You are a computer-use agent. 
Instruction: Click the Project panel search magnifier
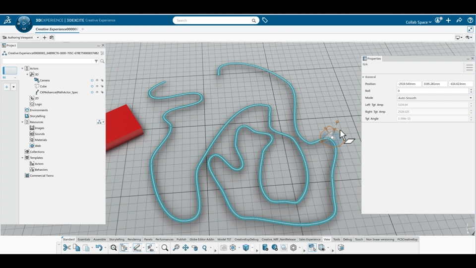[102, 61]
